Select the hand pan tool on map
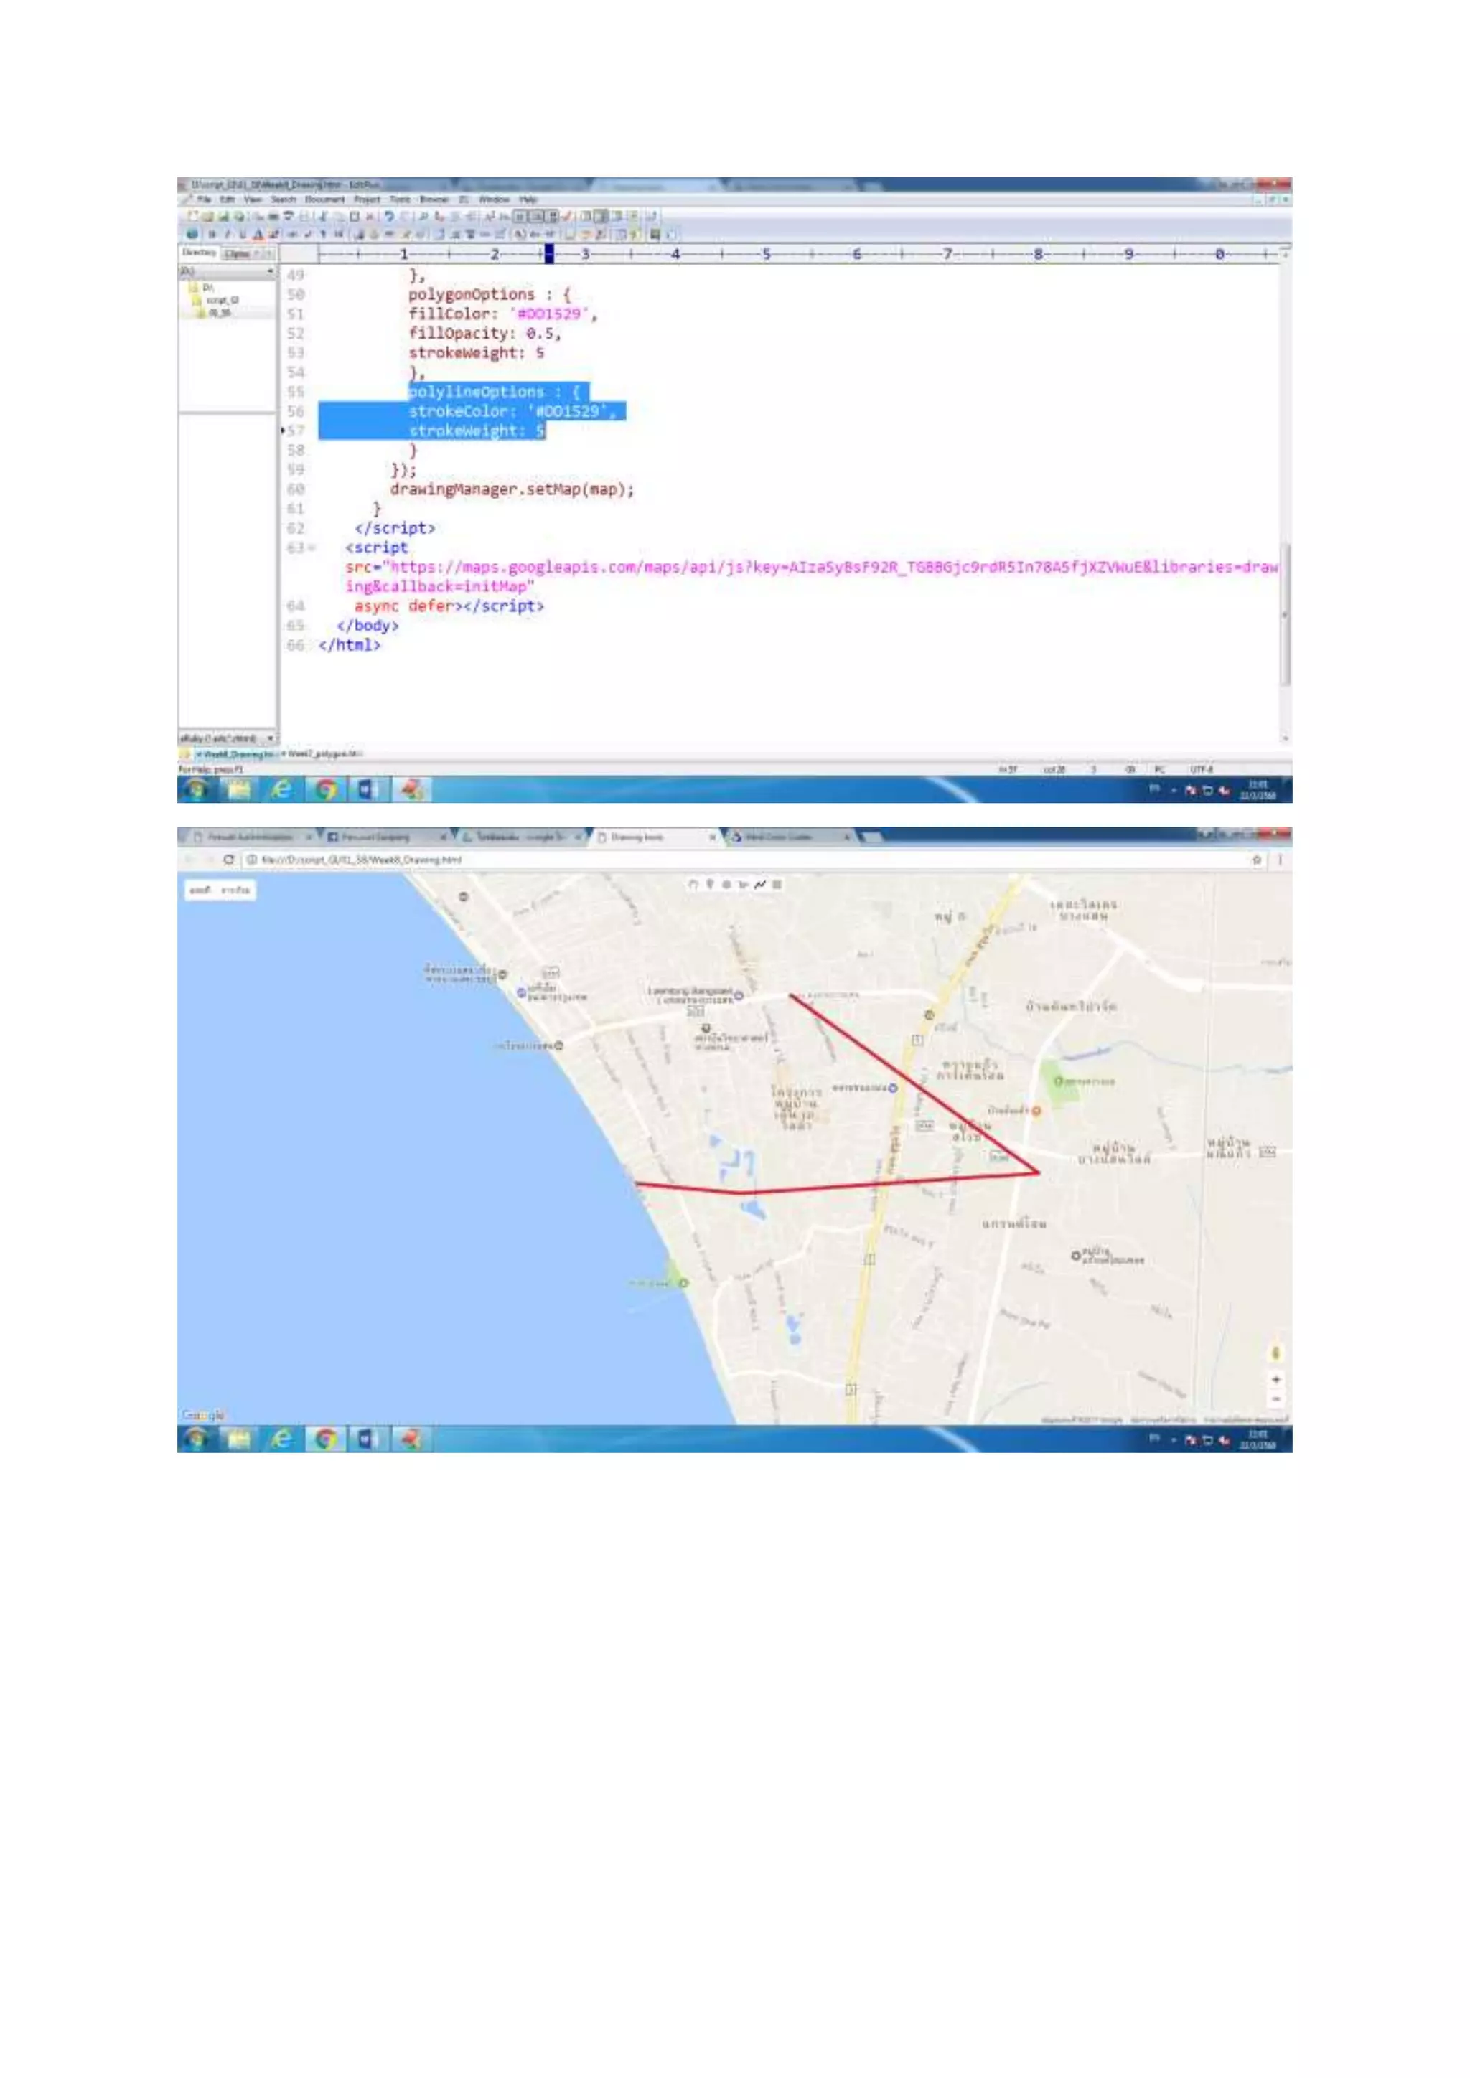The height and width of the screenshot is (2078, 1470). click(693, 884)
